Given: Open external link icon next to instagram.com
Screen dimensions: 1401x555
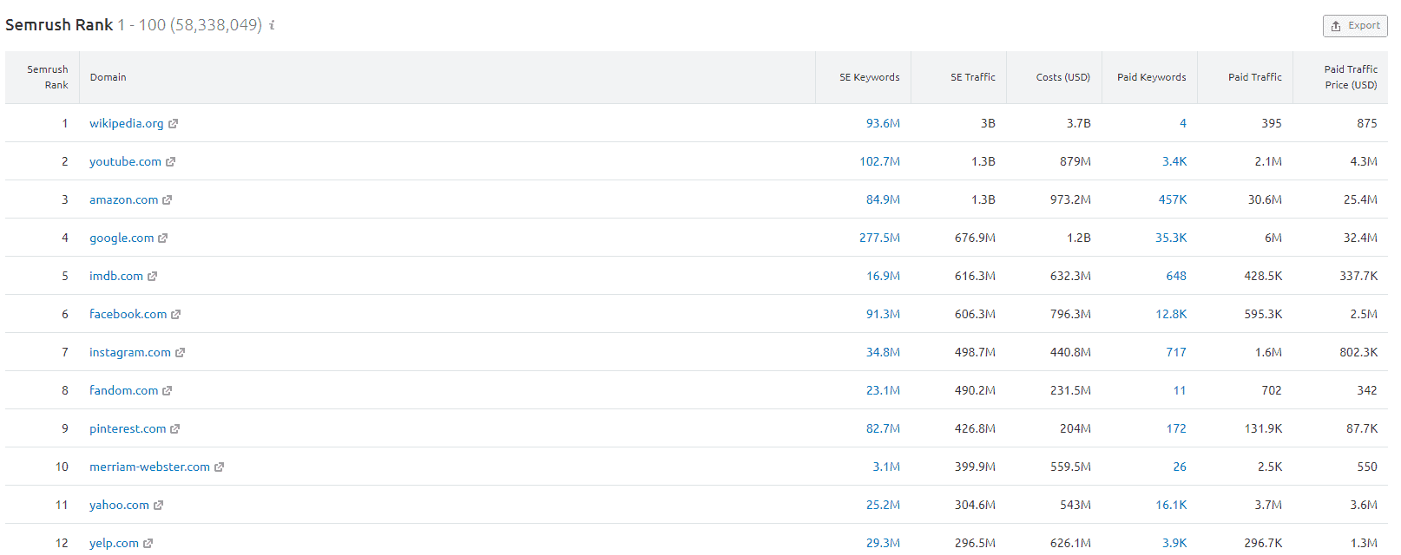Looking at the screenshot, I should click(x=181, y=353).
